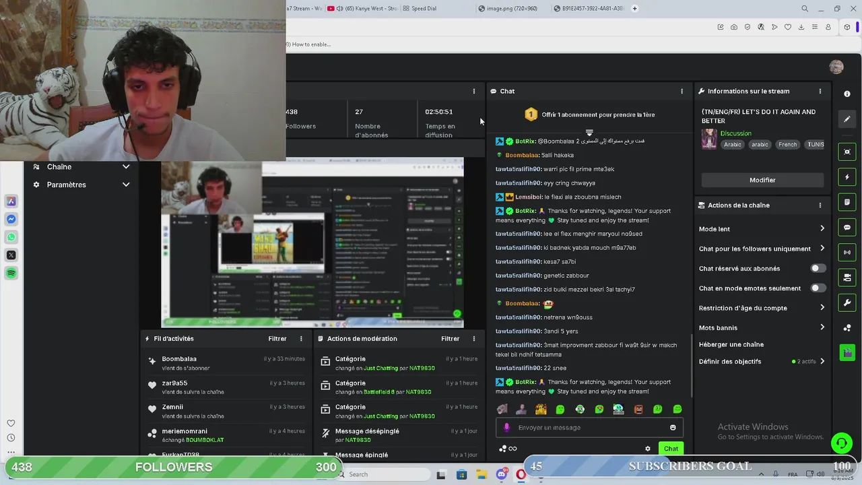Click Héberger une chaîne
This screenshot has width=862, height=485.
(x=731, y=344)
